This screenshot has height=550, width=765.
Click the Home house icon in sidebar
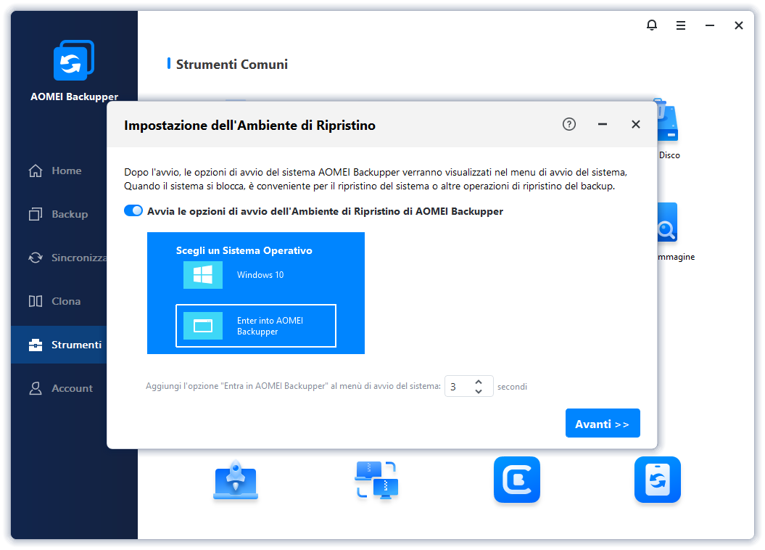(x=36, y=171)
